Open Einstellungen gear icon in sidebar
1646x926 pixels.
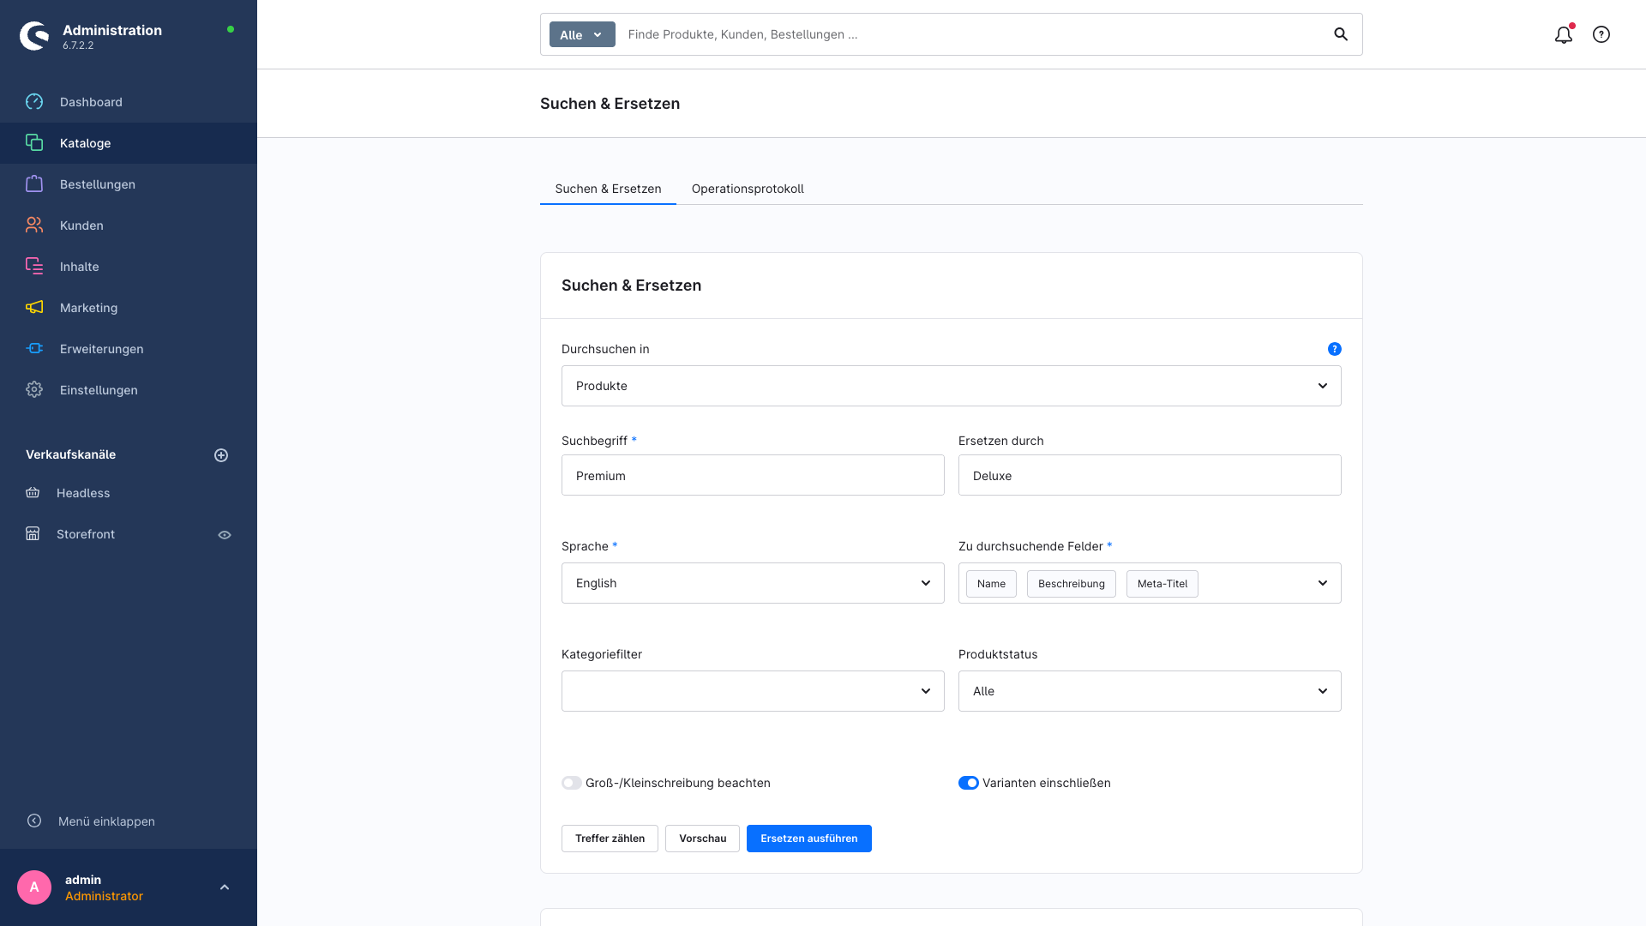pos(34,390)
